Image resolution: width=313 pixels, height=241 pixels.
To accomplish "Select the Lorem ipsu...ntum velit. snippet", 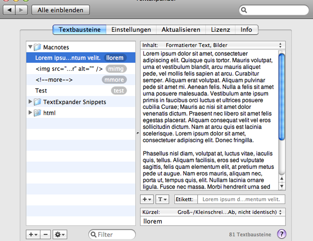I will [81, 58].
